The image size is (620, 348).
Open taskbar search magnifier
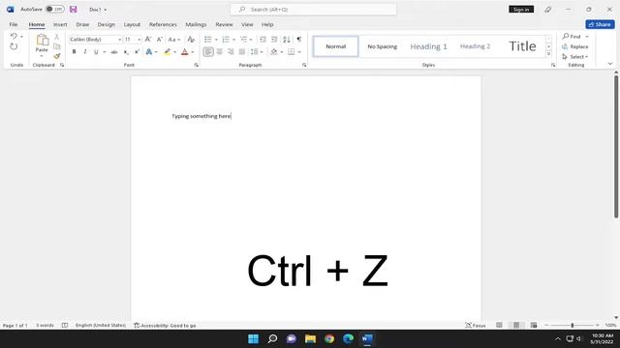(x=272, y=339)
